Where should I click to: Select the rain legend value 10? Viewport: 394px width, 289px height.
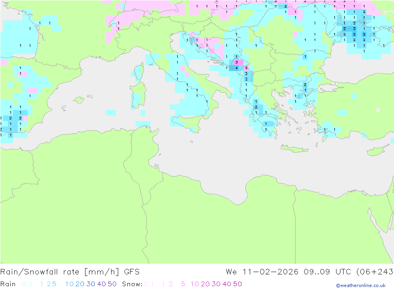pos(69,284)
